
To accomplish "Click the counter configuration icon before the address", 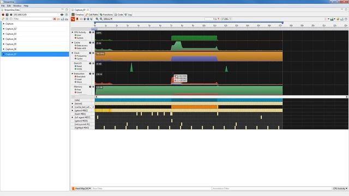I will pyautogui.click(x=11, y=15).
